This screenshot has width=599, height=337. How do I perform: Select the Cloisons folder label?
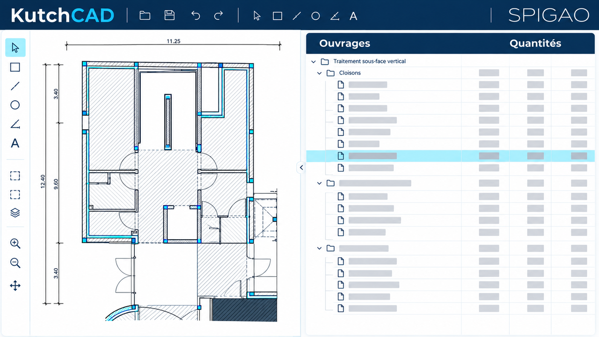point(350,73)
